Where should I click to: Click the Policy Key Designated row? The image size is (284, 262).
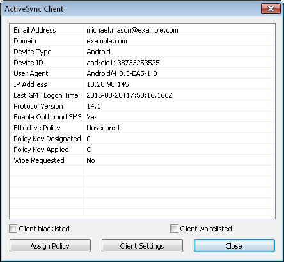pyautogui.click(x=142, y=139)
